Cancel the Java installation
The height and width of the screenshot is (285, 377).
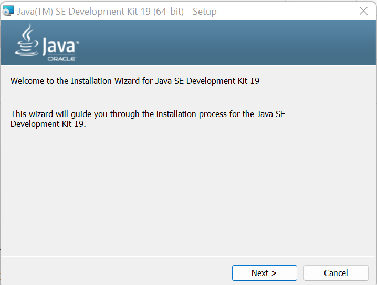coord(336,273)
